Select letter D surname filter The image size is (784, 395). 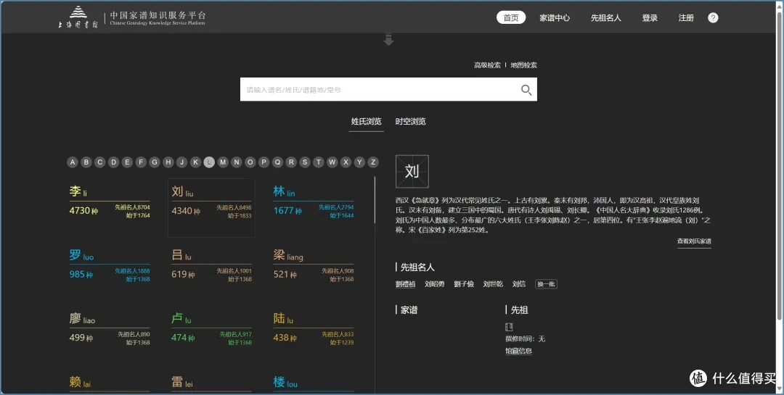113,162
